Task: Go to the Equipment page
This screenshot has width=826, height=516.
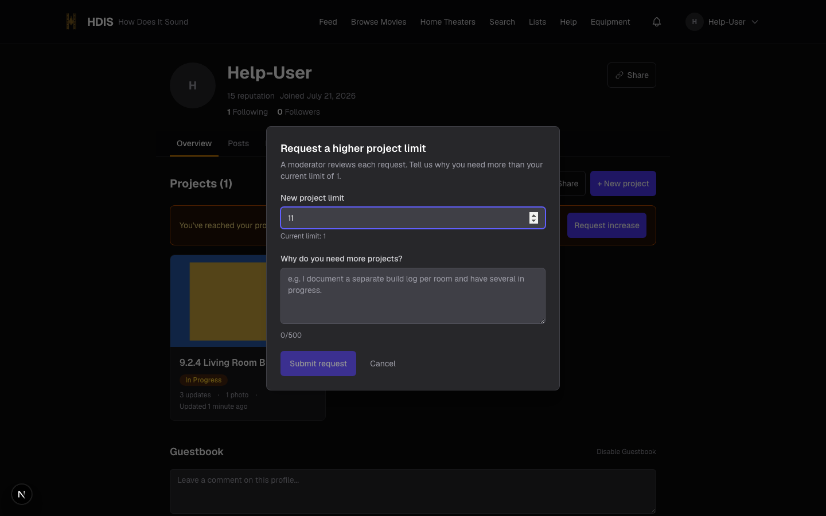Action: (x=610, y=22)
